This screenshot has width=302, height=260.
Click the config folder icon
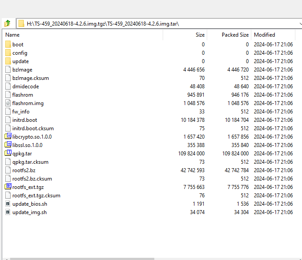click(x=8, y=53)
